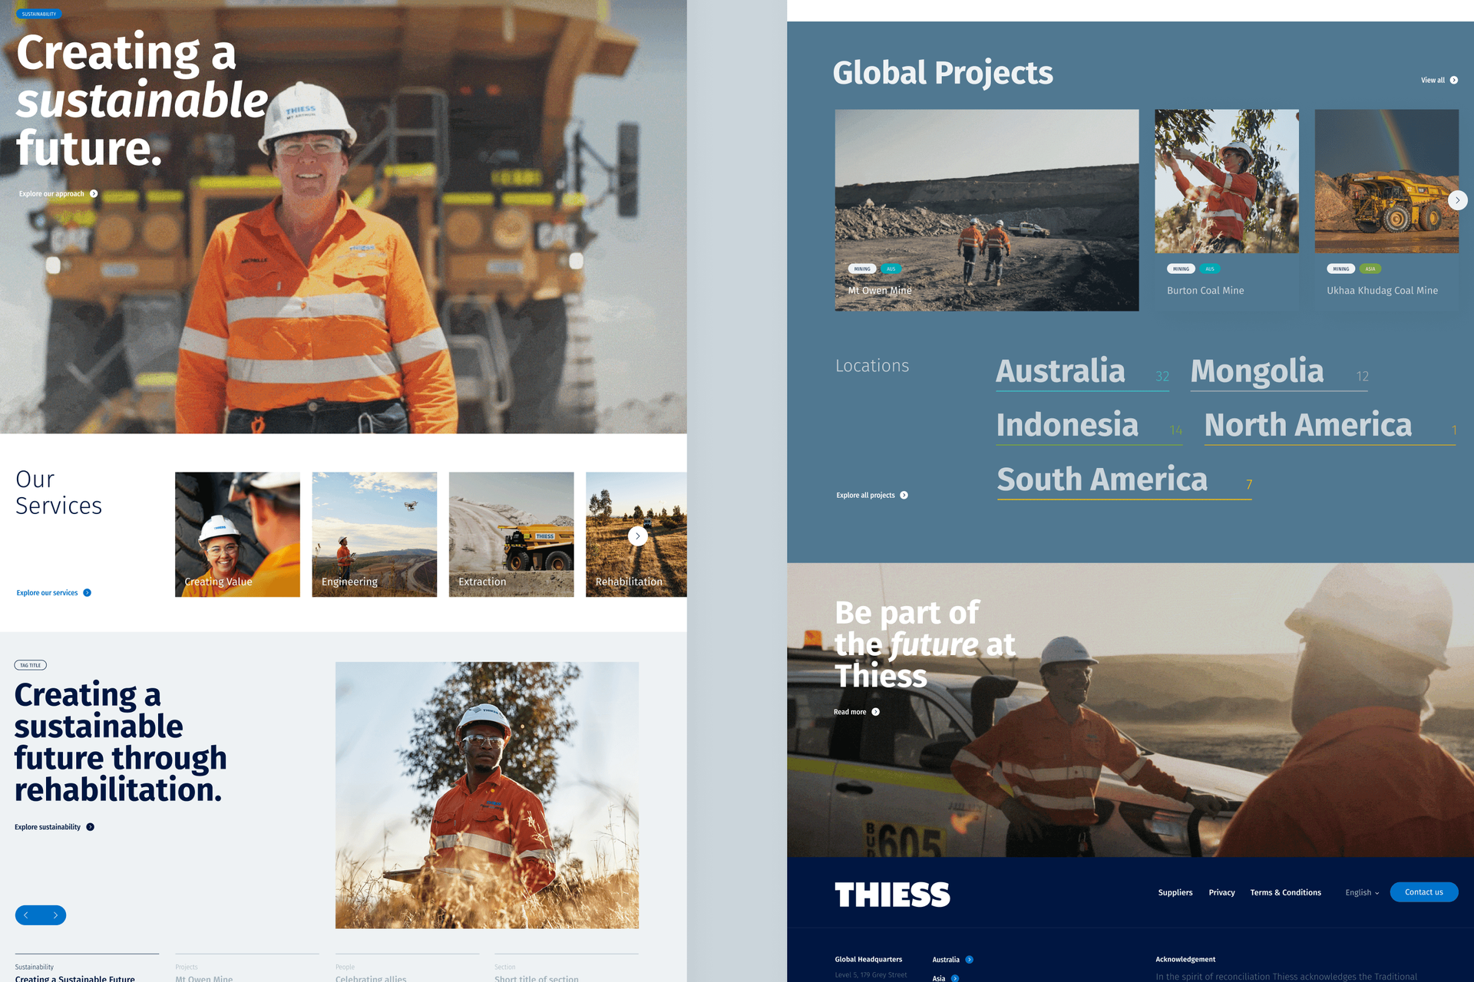1474x982 pixels.
Task: Select the Australia location
Action: tap(1082, 372)
